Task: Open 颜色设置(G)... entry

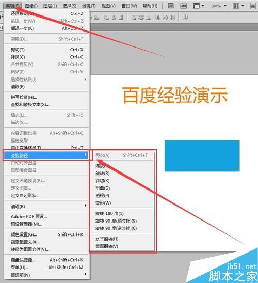Action: coord(47,234)
